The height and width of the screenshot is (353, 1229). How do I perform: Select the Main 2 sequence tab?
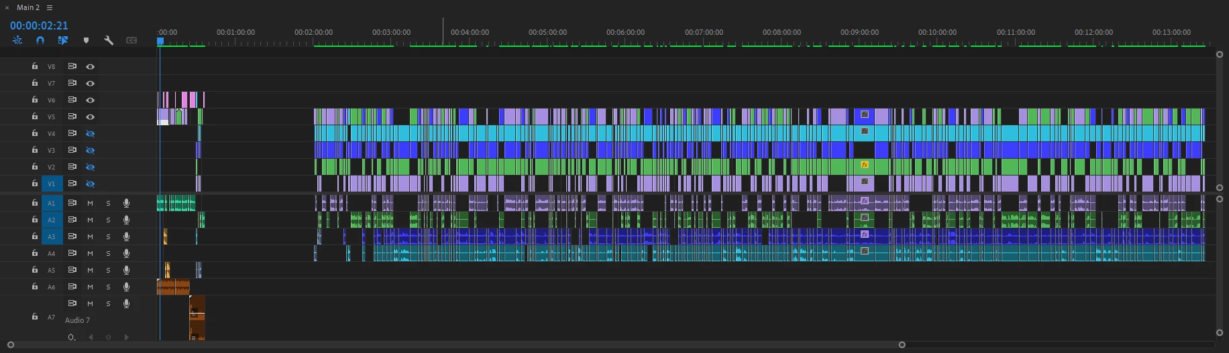(28, 7)
